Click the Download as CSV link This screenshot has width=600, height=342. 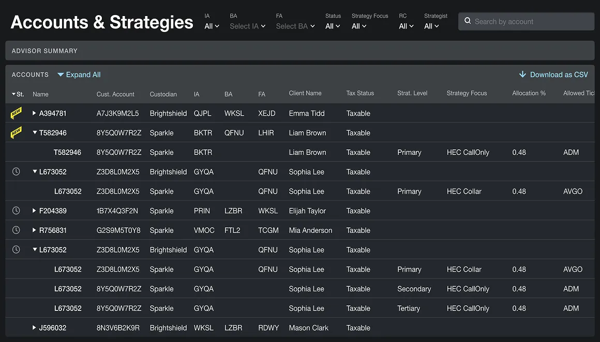[x=559, y=74]
